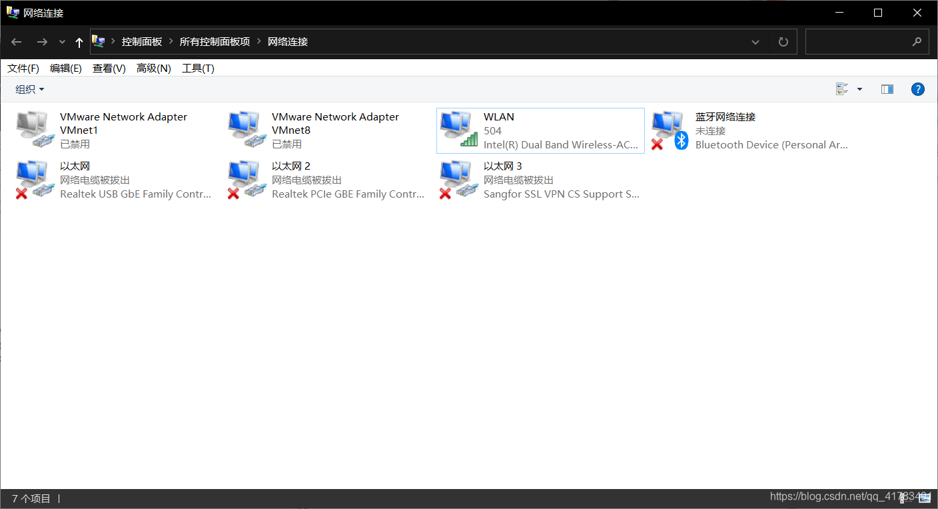Image resolution: width=938 pixels, height=509 pixels.
Task: Go up one folder level arrow
Action: [x=79, y=42]
